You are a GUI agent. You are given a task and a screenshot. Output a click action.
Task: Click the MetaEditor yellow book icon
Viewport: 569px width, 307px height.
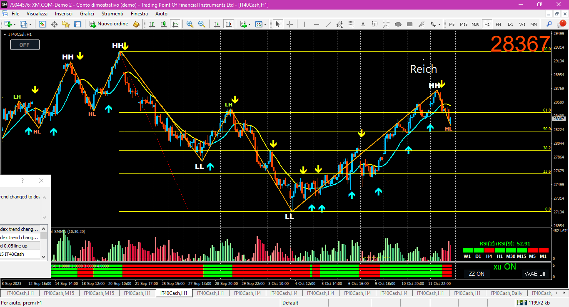136,24
